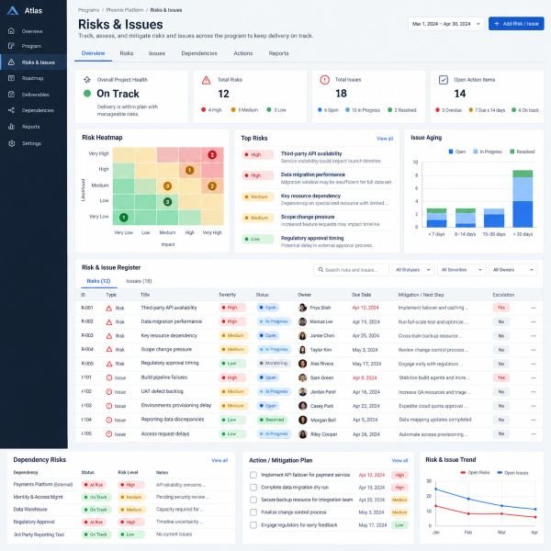This screenshot has width=551, height=551.
Task: Click the Dependencies share-node sidebar icon
Action: 11,110
